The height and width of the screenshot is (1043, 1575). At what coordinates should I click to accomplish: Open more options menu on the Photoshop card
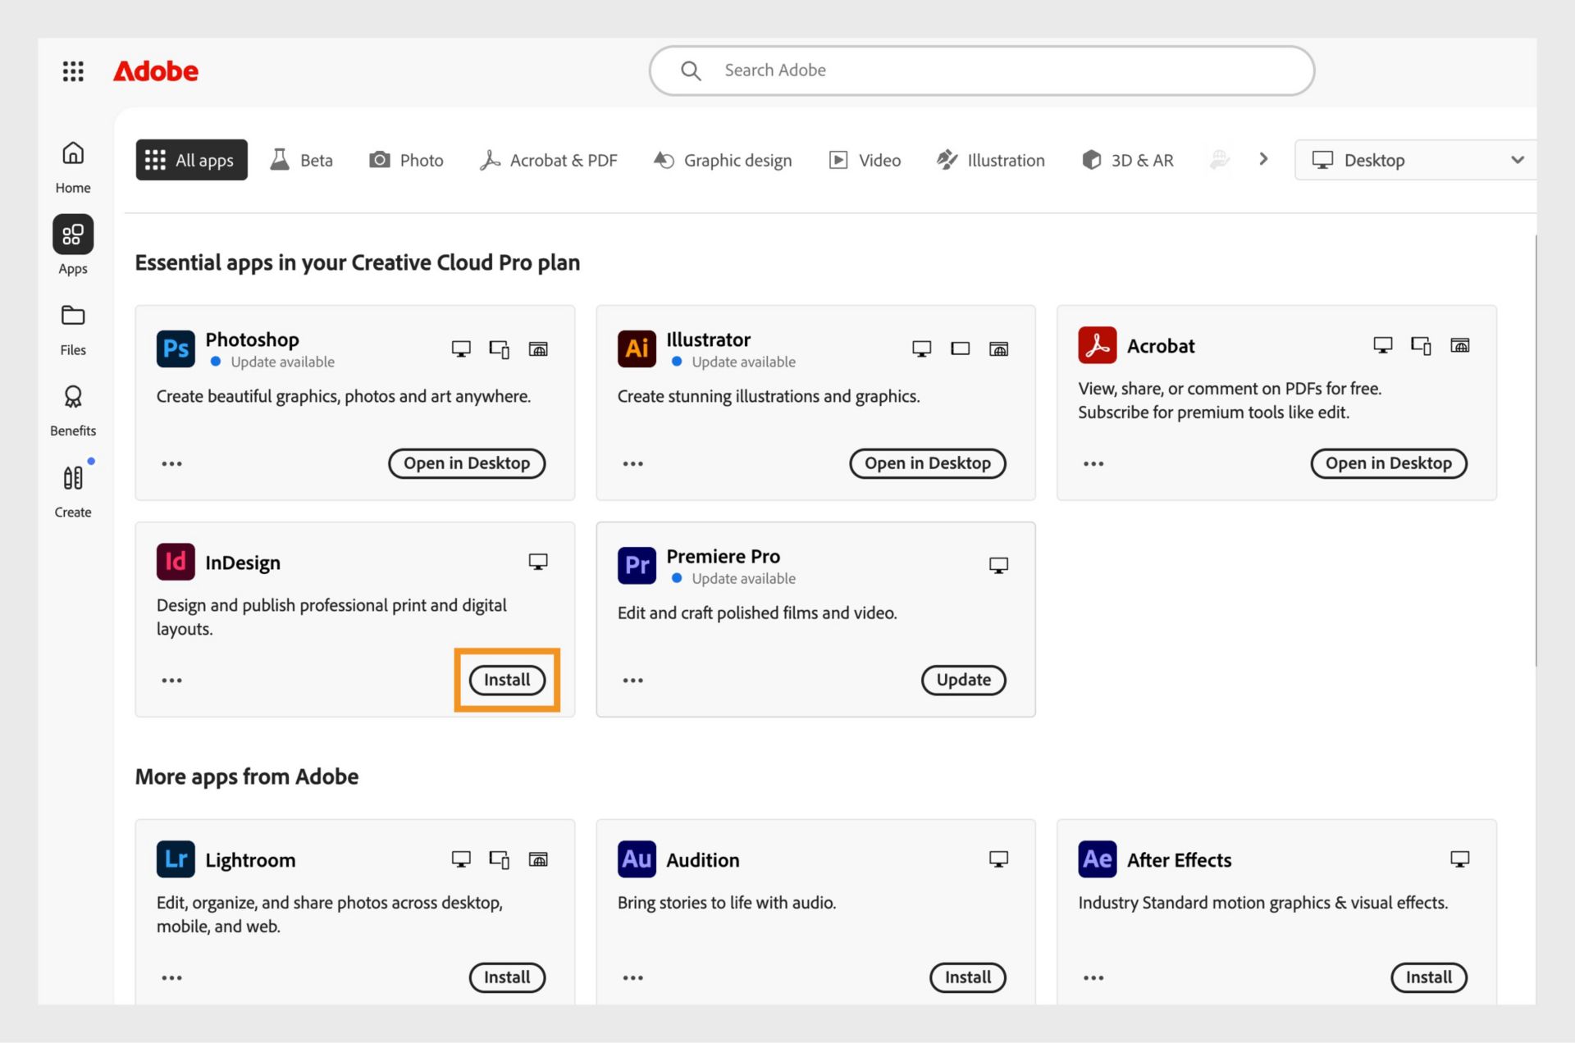tap(171, 464)
